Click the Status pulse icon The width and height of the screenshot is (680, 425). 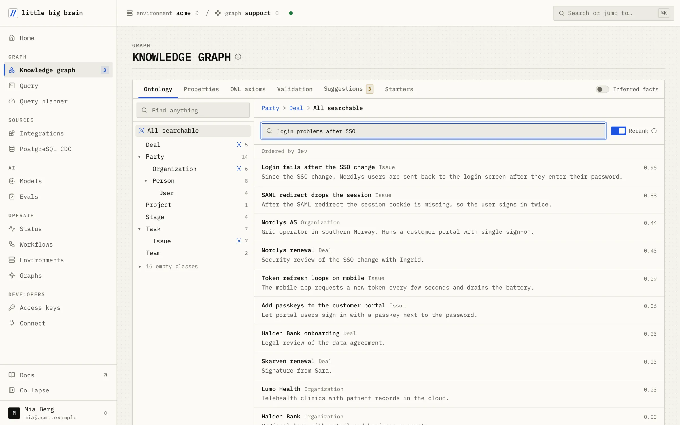[12, 228]
